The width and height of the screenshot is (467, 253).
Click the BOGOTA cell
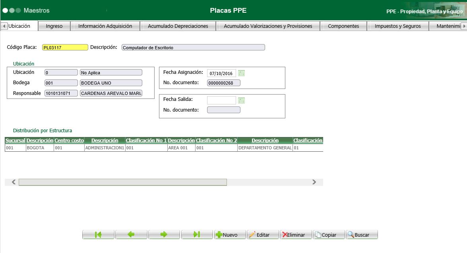pyautogui.click(x=40, y=148)
